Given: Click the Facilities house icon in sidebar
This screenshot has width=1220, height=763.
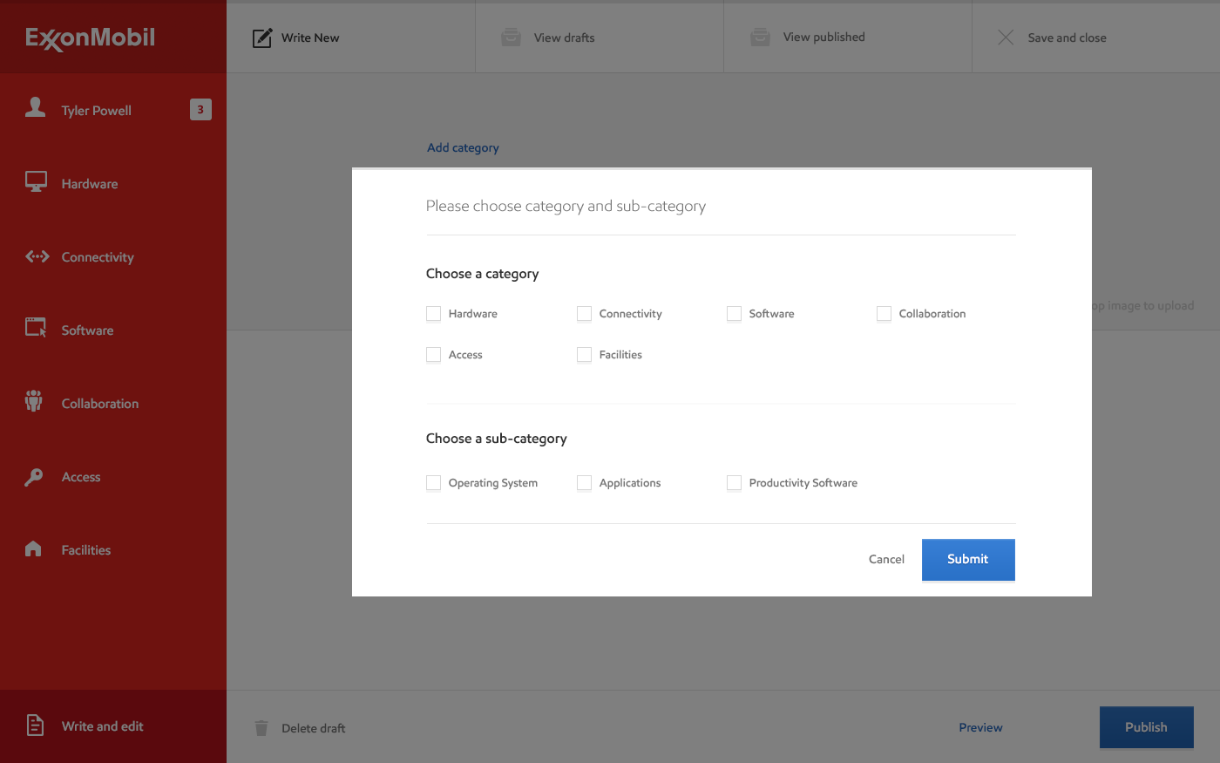Looking at the screenshot, I should [34, 548].
